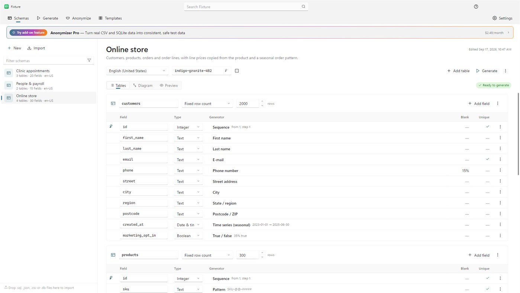The height and width of the screenshot is (293, 520).
Task: Open the help question-mark icon
Action: tap(476, 7)
